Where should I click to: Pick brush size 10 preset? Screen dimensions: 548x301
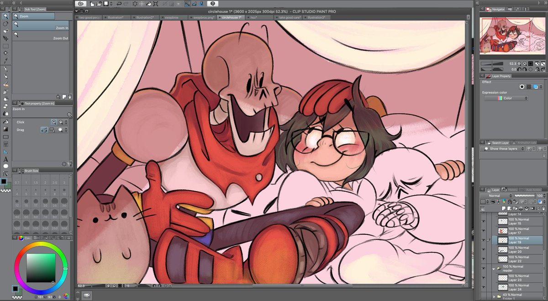(x=64, y=192)
